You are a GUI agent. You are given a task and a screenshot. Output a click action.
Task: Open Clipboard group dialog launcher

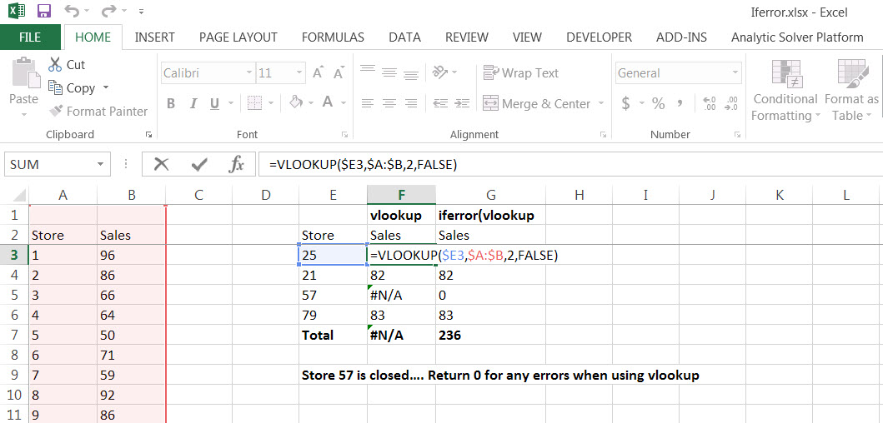(x=148, y=134)
